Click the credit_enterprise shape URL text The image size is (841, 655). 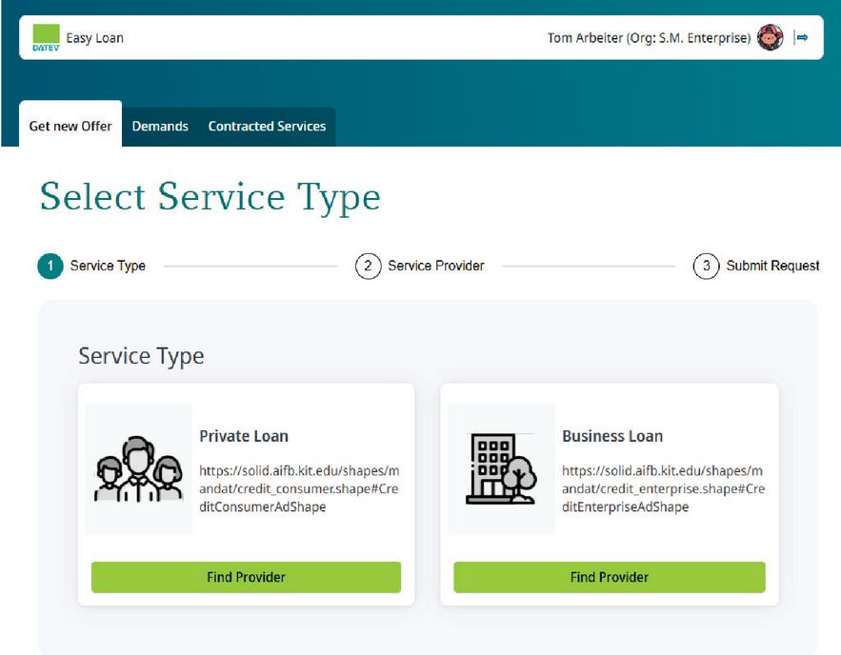pyautogui.click(x=663, y=489)
